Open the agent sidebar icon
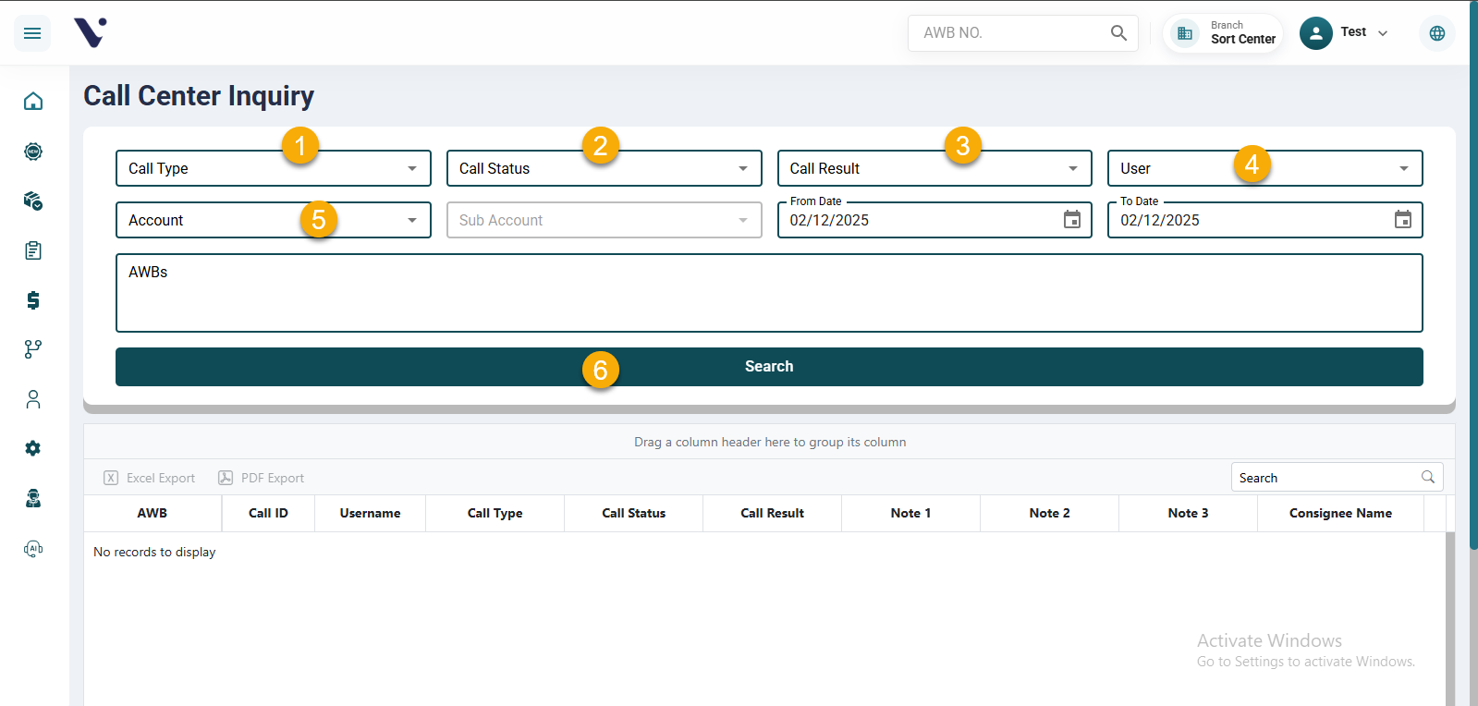Viewport: 1478px width, 706px height. [x=33, y=498]
